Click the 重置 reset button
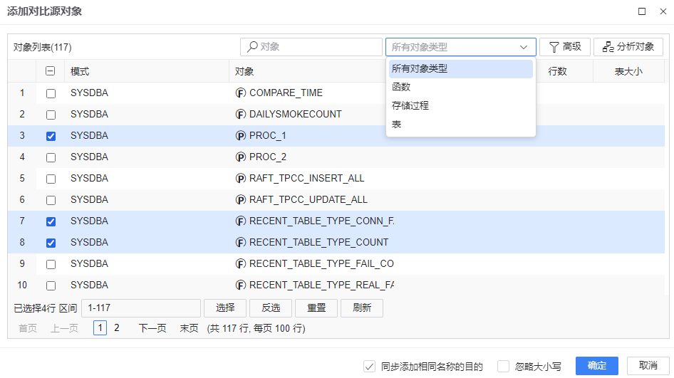This screenshot has width=674, height=378. pyautogui.click(x=316, y=308)
